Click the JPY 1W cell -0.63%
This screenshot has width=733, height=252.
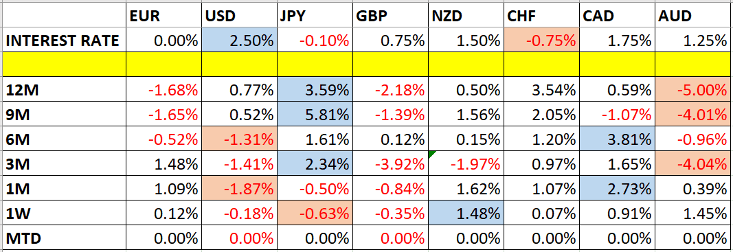[315, 213]
